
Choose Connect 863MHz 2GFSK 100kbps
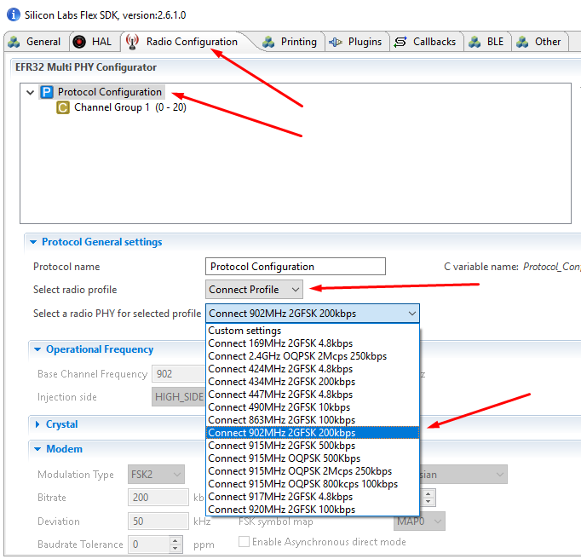click(313, 420)
